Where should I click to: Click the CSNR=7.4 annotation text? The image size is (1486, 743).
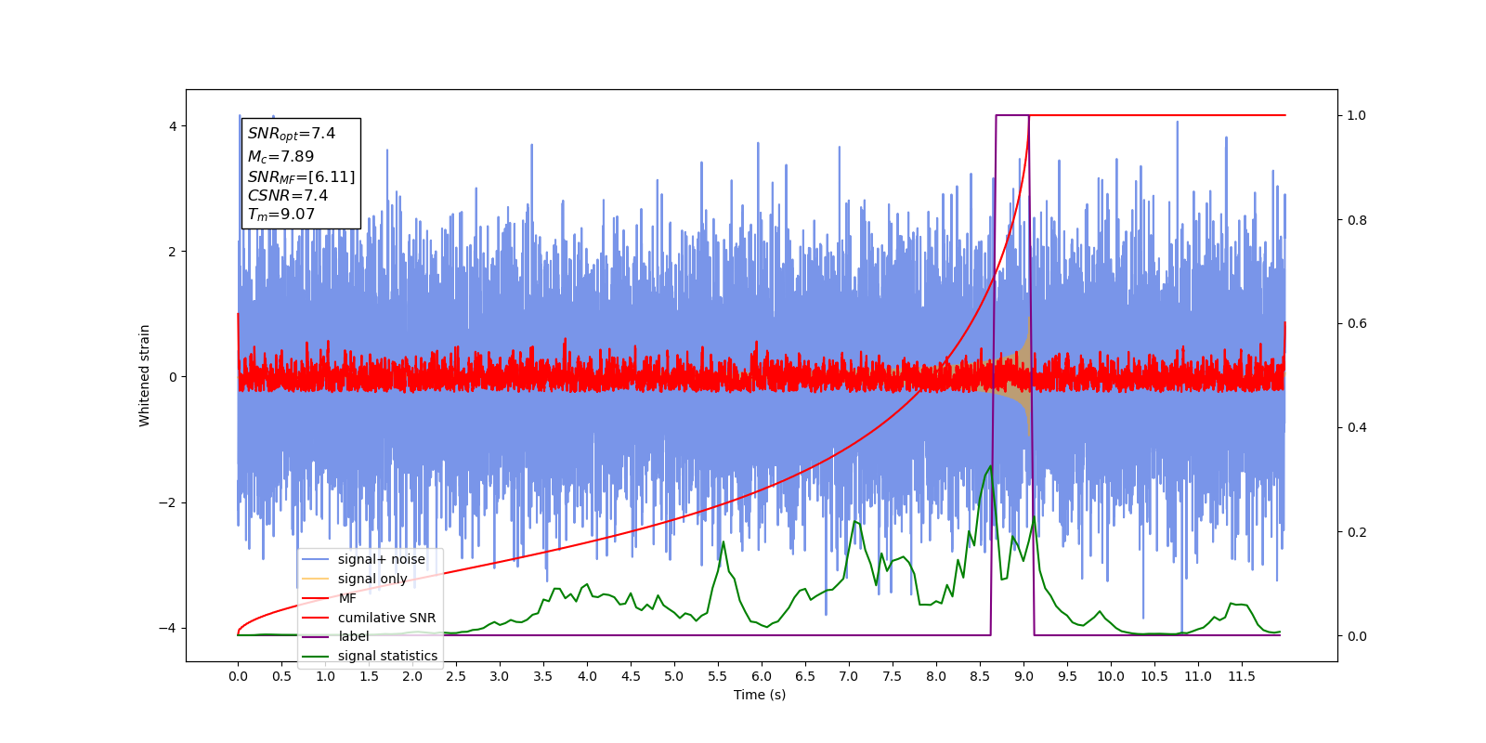point(288,195)
